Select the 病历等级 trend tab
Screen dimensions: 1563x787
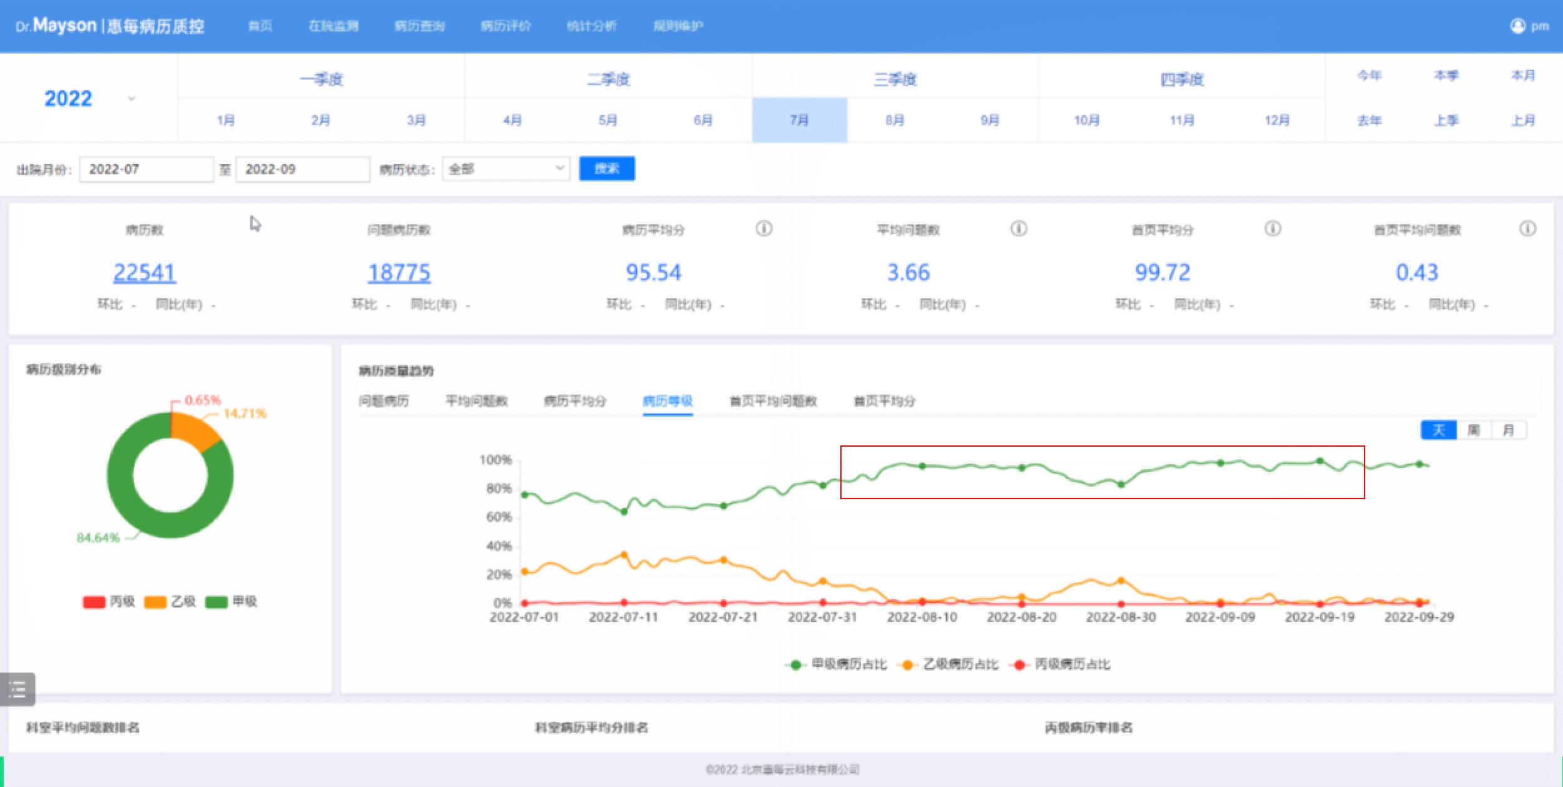coord(668,401)
